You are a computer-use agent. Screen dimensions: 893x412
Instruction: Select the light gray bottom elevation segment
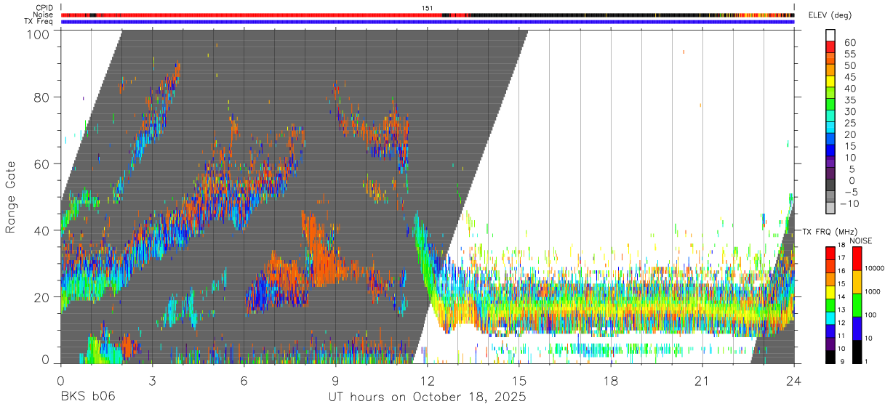click(830, 209)
